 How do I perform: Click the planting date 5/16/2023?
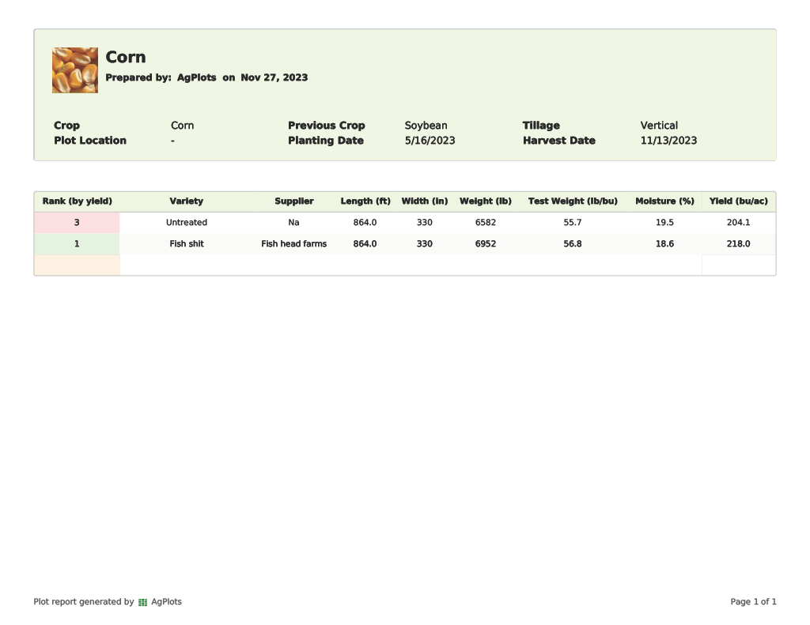430,141
